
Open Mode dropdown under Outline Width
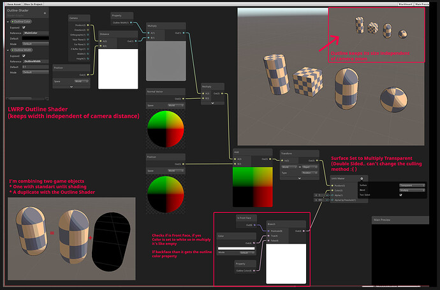point(36,73)
